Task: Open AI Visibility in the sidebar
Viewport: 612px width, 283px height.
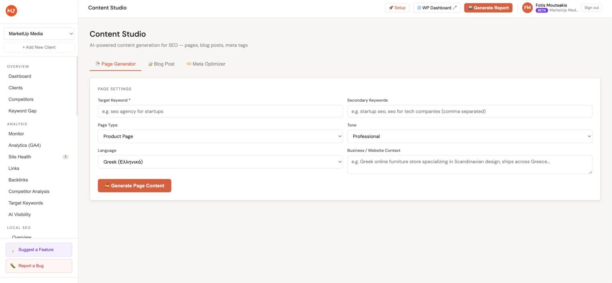Action: point(20,214)
